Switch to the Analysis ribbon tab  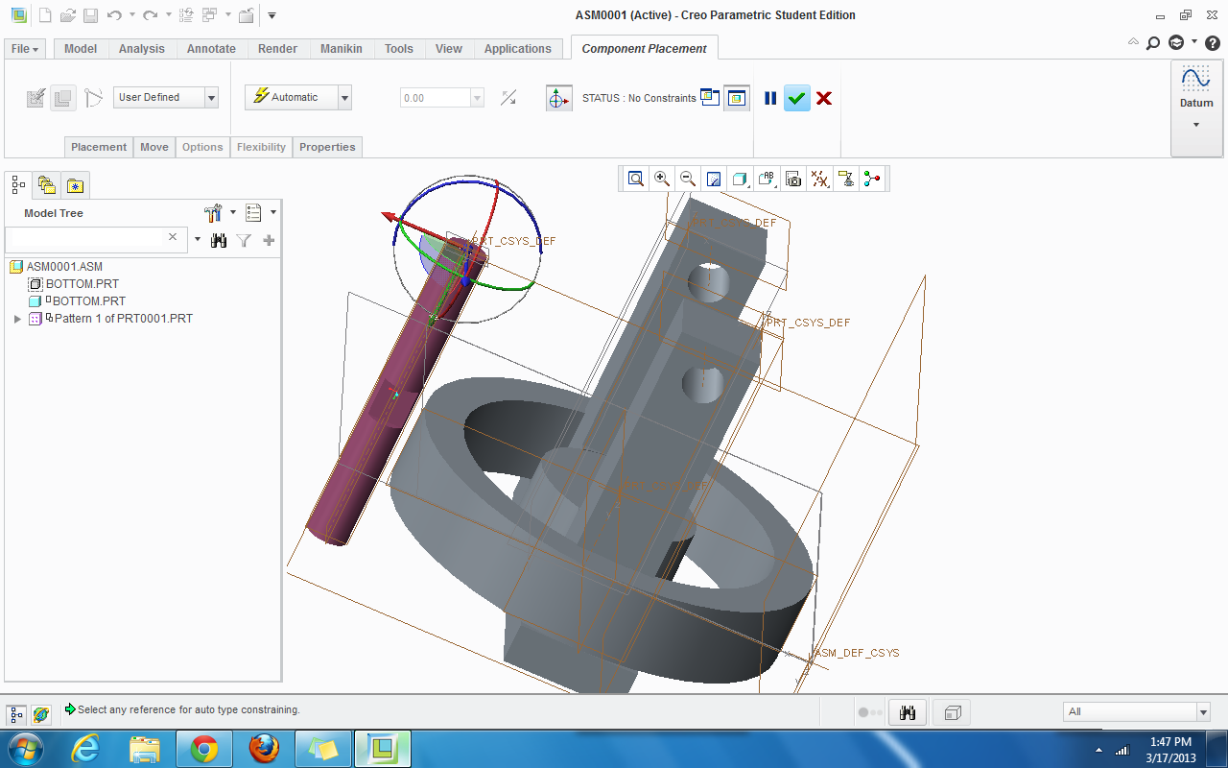142,49
